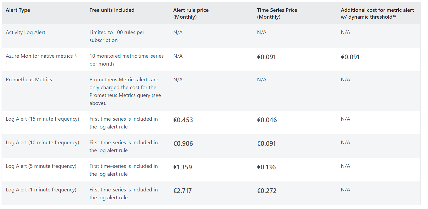Select the Prometheus Metrics row label
This screenshot has width=428, height=209.
click(29, 80)
